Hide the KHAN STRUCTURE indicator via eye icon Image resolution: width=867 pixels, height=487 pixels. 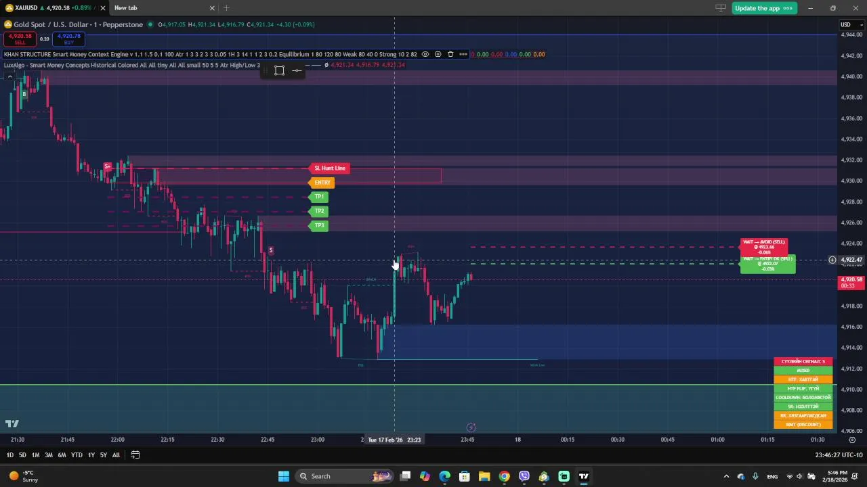[x=425, y=54]
